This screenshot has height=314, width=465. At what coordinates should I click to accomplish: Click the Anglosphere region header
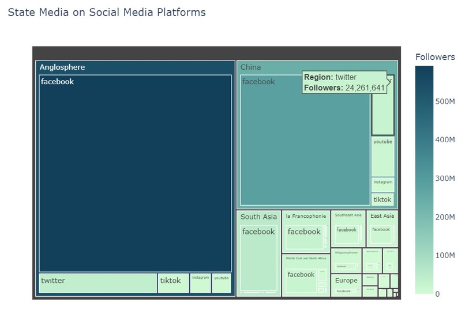[62, 67]
